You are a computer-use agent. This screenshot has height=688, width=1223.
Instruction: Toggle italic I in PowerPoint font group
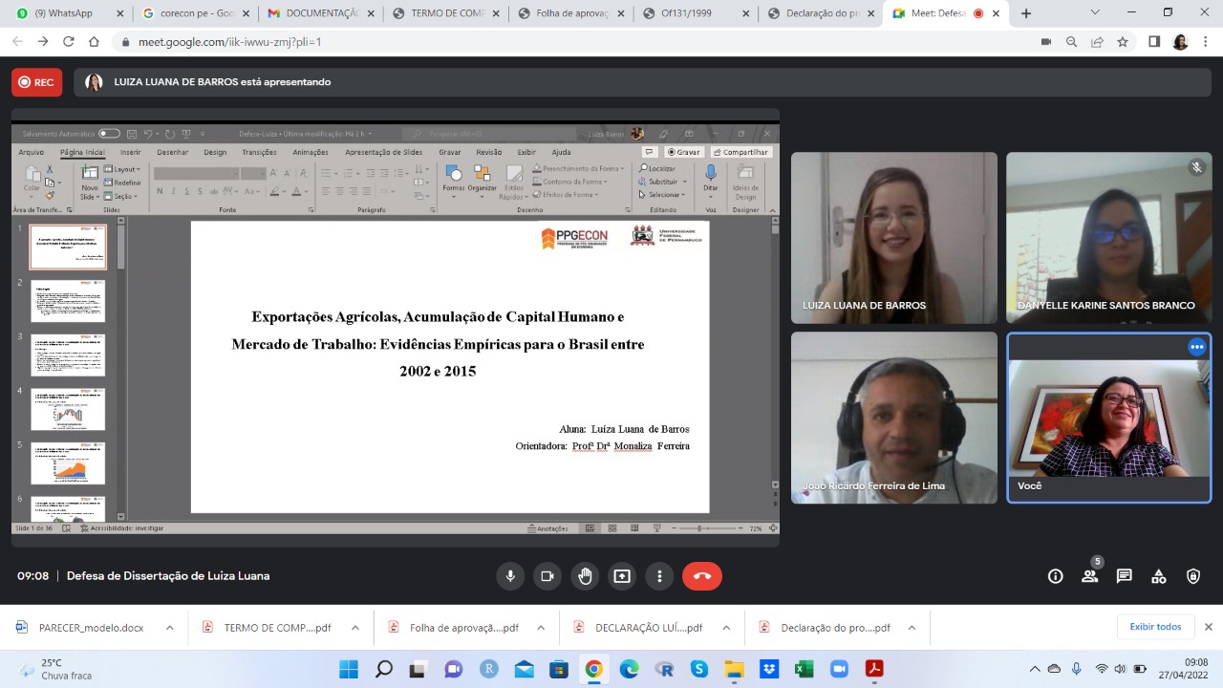click(173, 191)
